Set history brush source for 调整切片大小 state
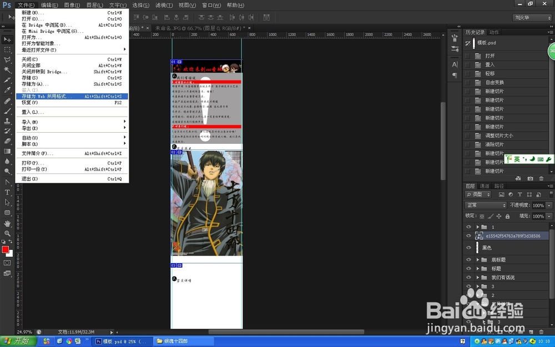 [x=467, y=135]
